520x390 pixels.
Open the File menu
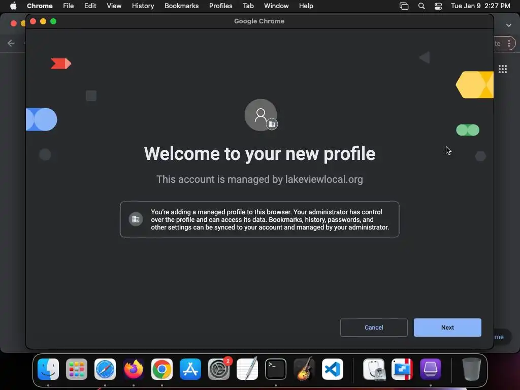(69, 6)
